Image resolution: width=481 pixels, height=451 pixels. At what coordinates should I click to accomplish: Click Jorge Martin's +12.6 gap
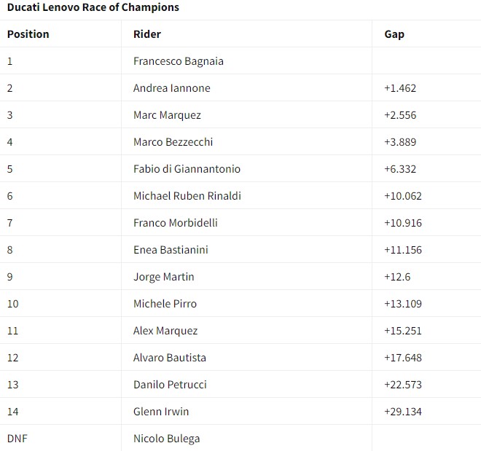click(x=399, y=277)
